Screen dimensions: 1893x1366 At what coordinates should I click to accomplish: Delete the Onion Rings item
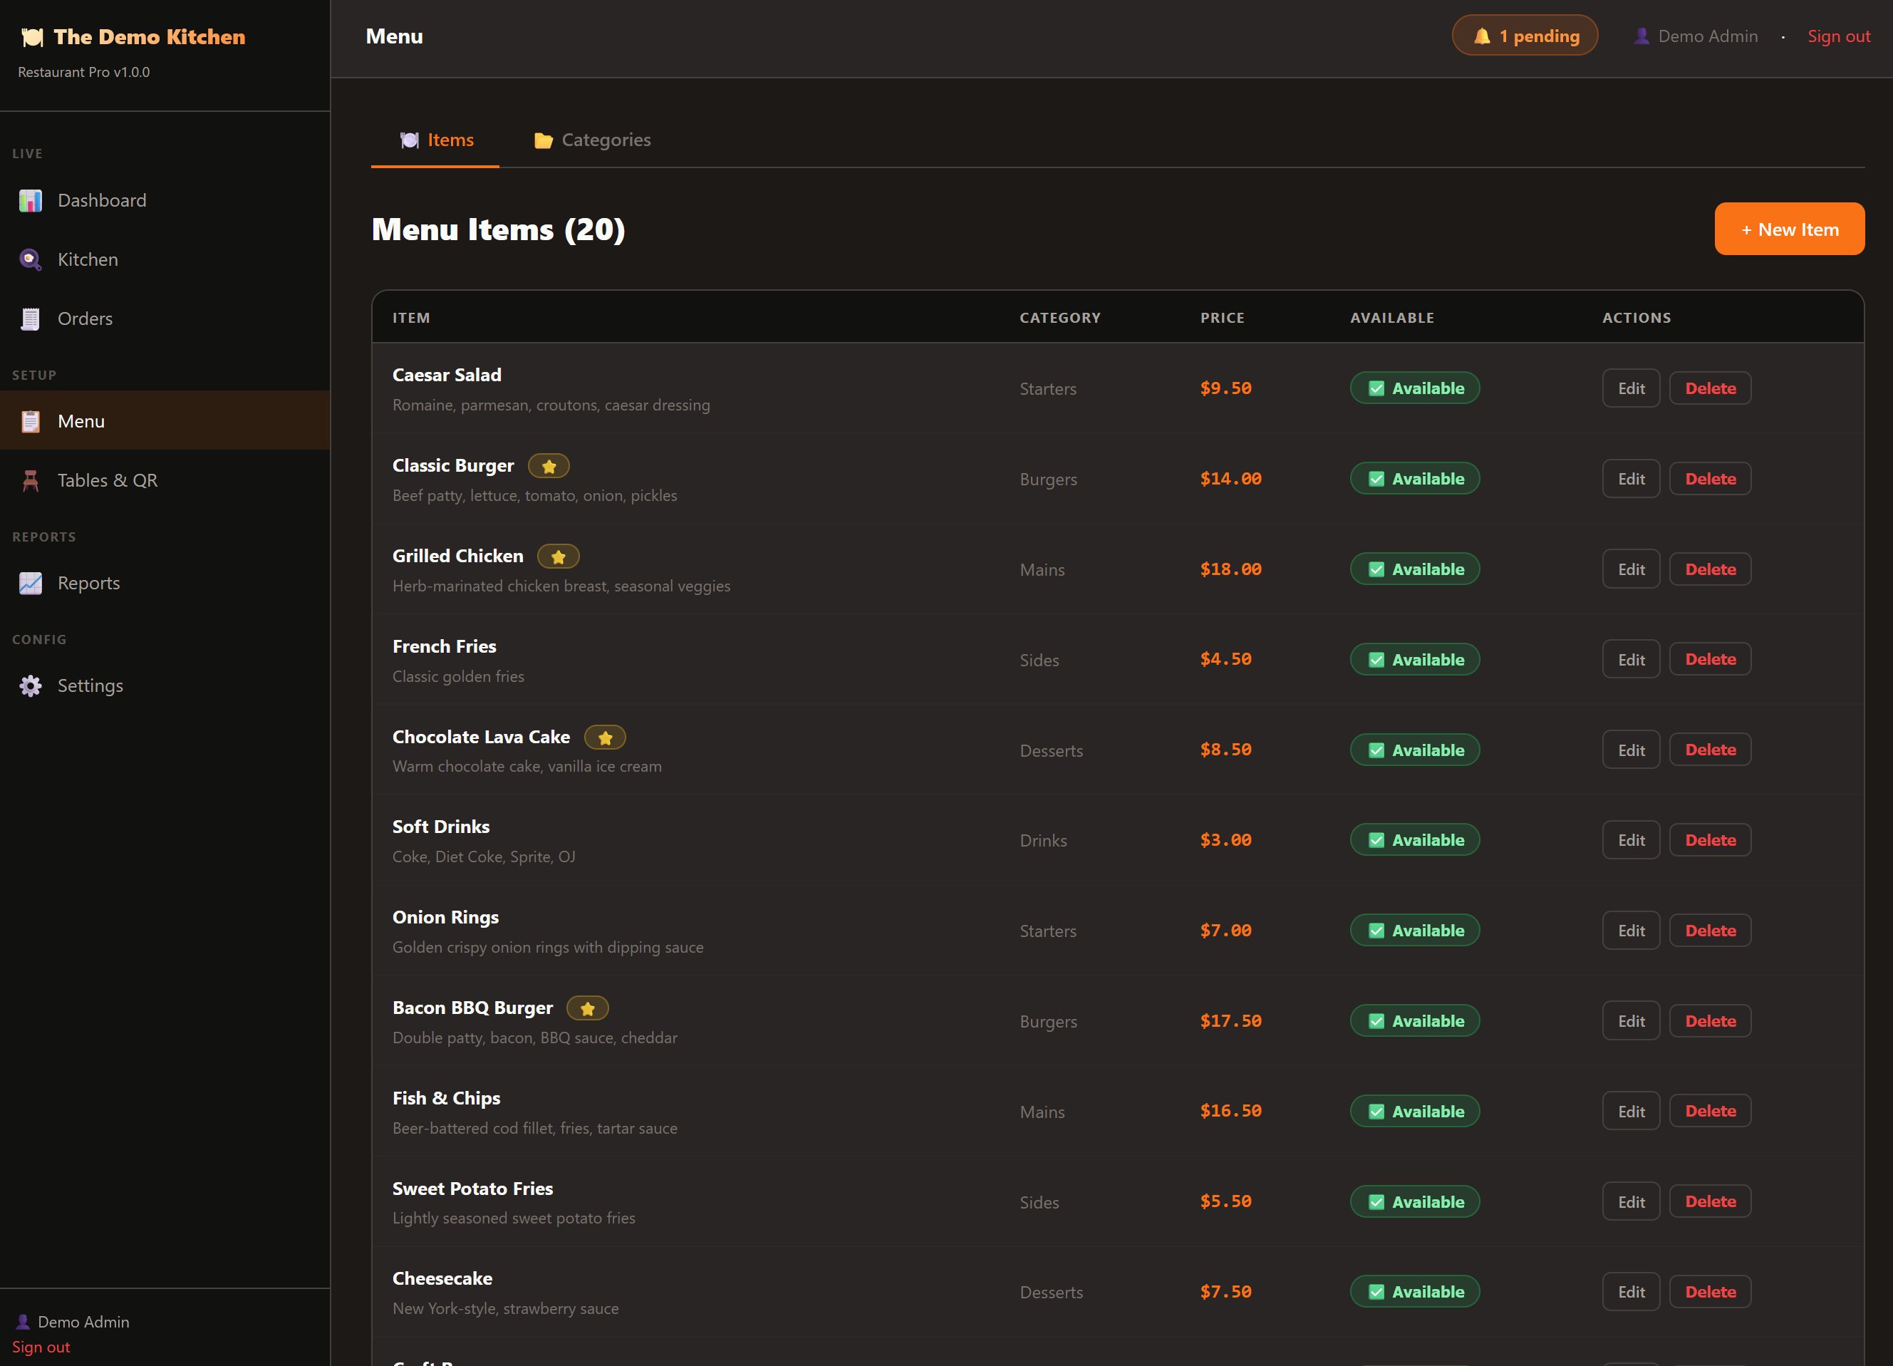(1710, 931)
